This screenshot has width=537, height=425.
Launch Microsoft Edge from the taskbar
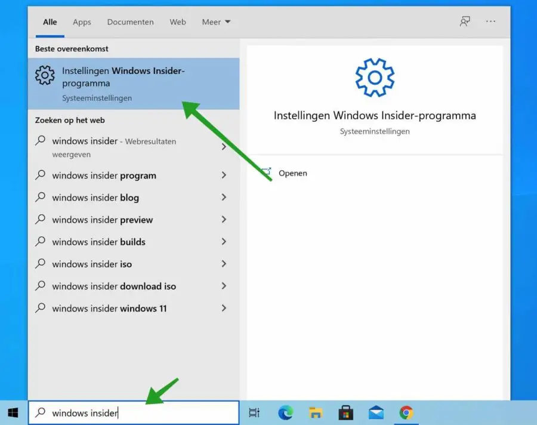285,412
